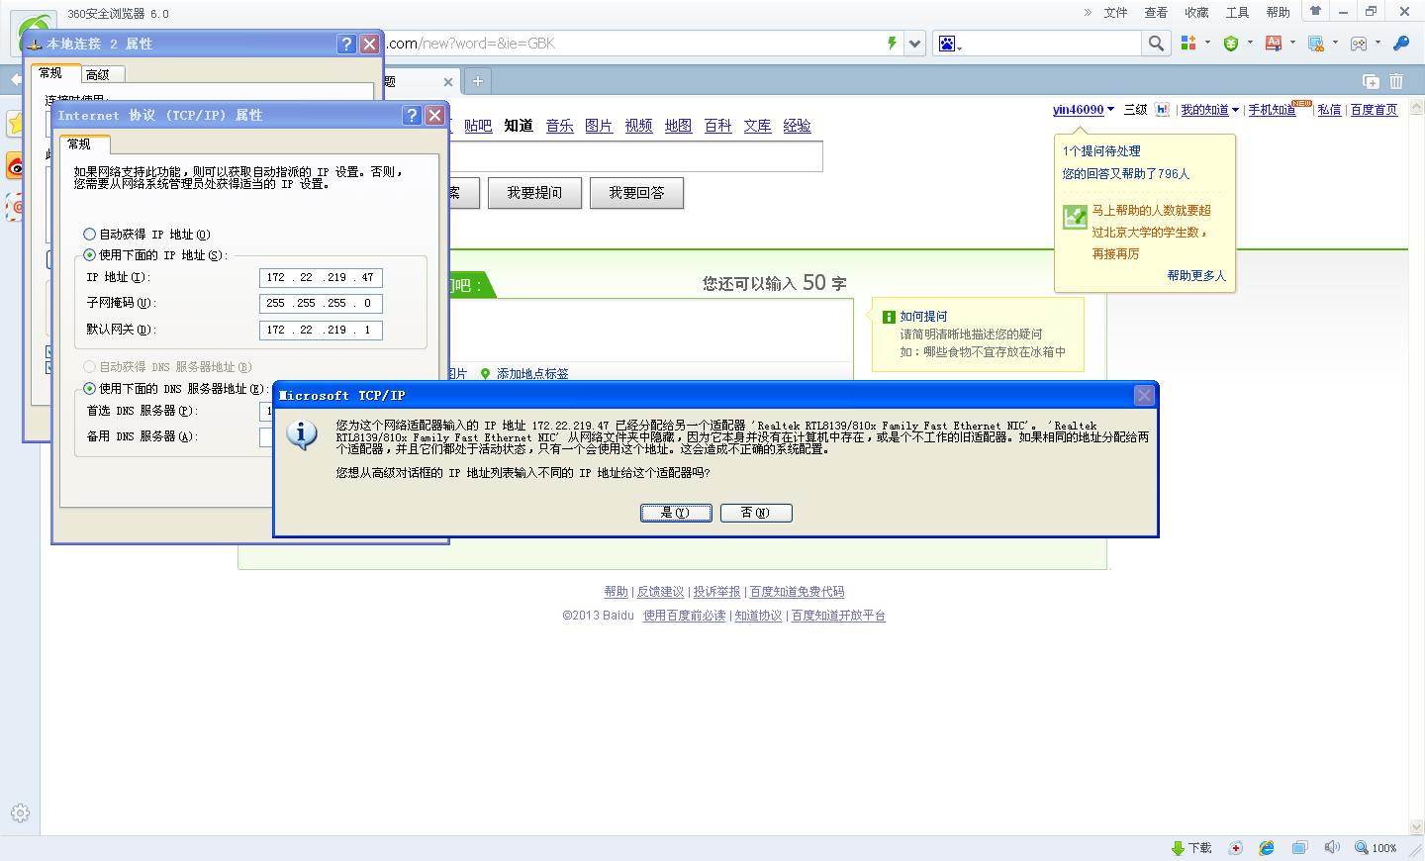1425x861 pixels.
Task: Click the 我要提问 button on Baidu page
Action: (534, 193)
